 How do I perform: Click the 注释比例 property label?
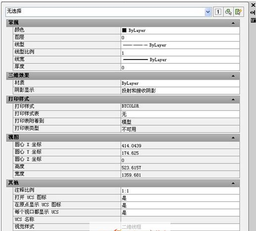tap(24, 190)
